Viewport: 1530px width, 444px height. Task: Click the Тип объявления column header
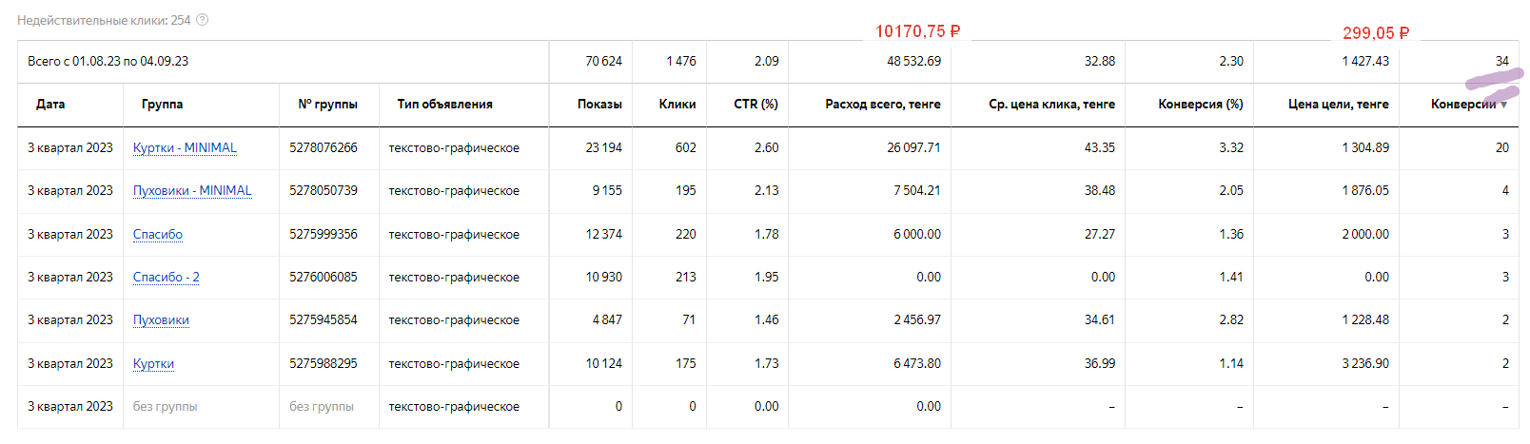tap(444, 105)
